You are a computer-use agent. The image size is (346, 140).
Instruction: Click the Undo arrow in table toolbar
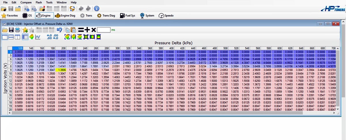pyautogui.click(x=59, y=30)
